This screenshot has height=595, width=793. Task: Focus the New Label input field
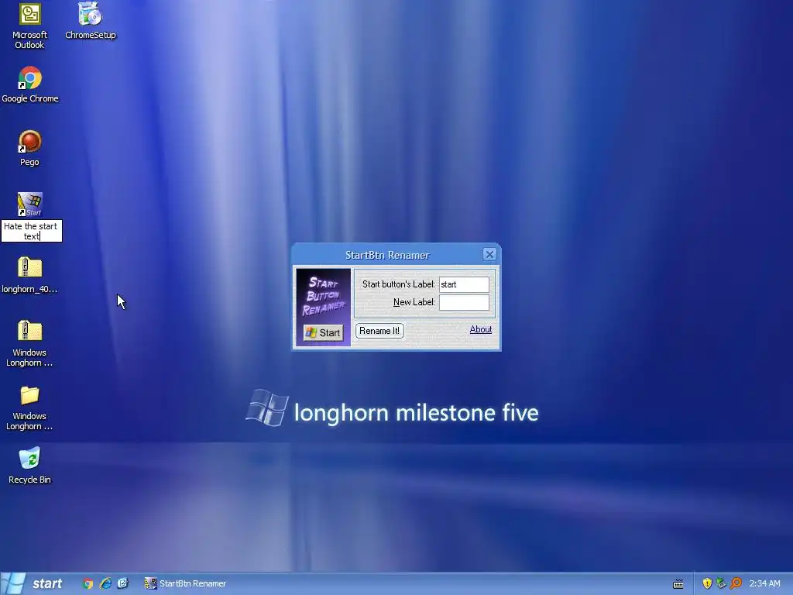(x=464, y=303)
